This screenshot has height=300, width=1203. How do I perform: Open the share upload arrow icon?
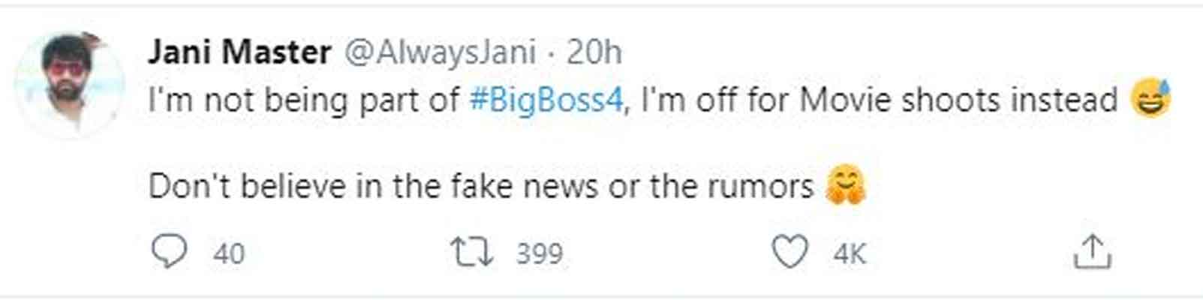tap(1091, 252)
